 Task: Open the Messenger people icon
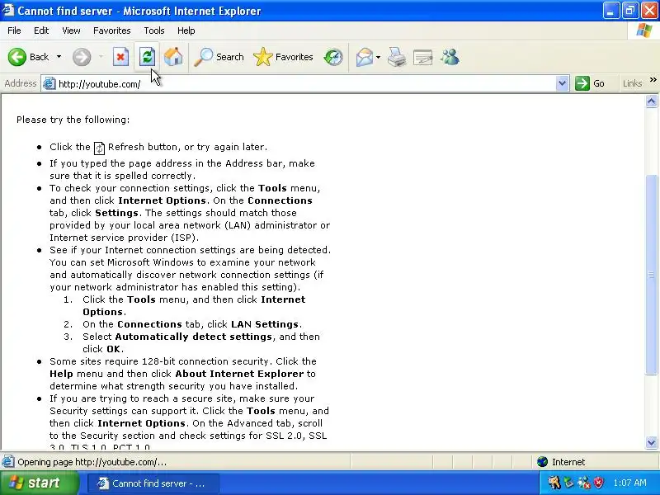click(x=450, y=57)
